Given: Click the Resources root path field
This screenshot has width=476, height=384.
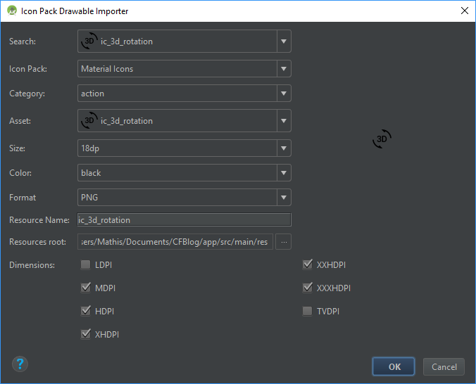Looking at the screenshot, I should (x=175, y=242).
